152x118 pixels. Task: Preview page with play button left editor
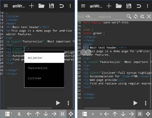[58, 103]
